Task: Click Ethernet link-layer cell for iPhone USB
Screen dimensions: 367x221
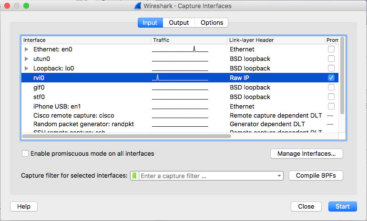Action: [x=242, y=106]
